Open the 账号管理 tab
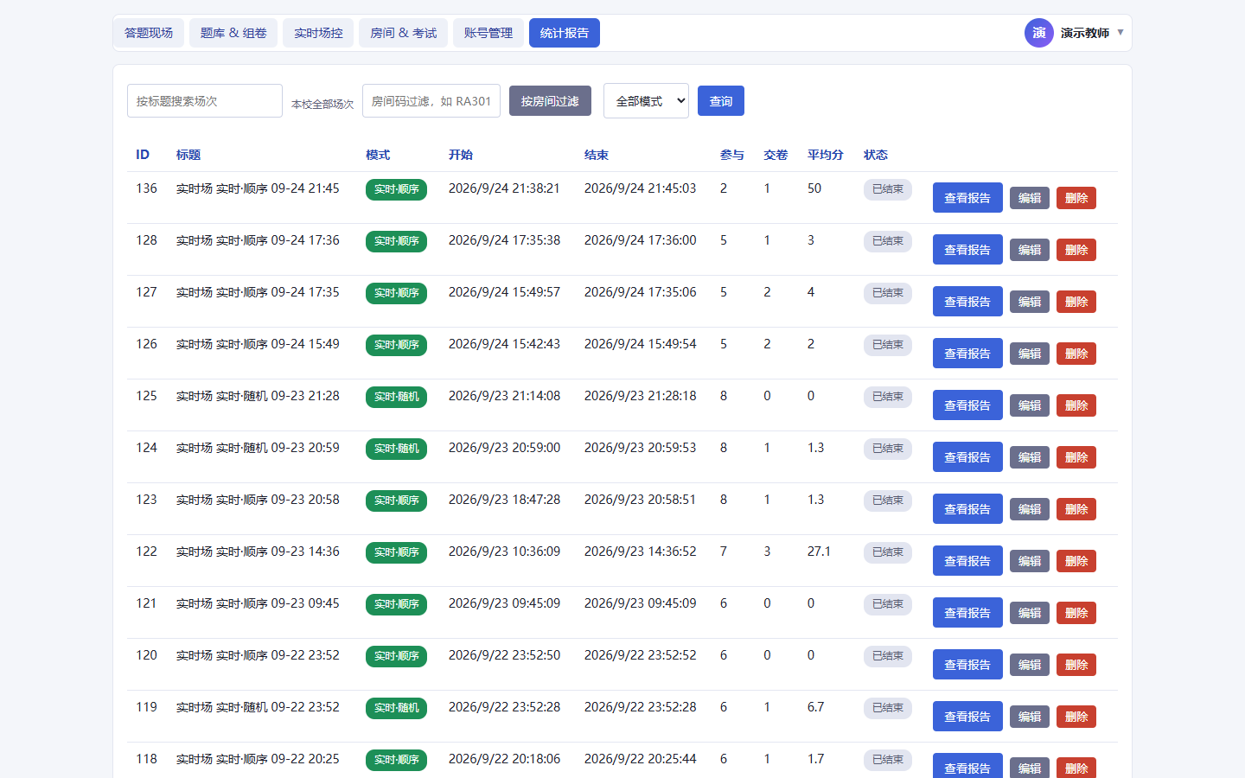This screenshot has height=778, width=1245. (488, 33)
